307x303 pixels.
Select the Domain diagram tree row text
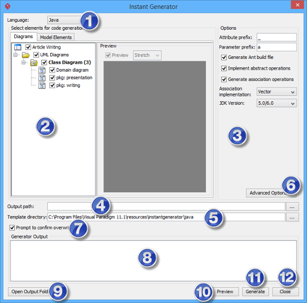(73, 70)
